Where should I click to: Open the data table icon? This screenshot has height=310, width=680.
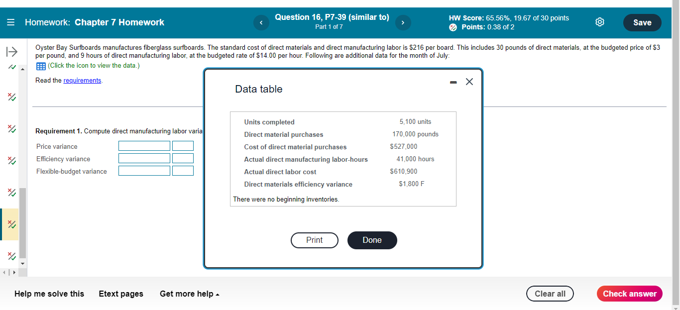40,66
